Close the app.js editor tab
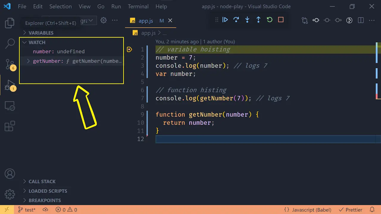381x214 pixels. (170, 21)
